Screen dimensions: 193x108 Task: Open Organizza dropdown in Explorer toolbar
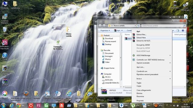tap(105, 30)
